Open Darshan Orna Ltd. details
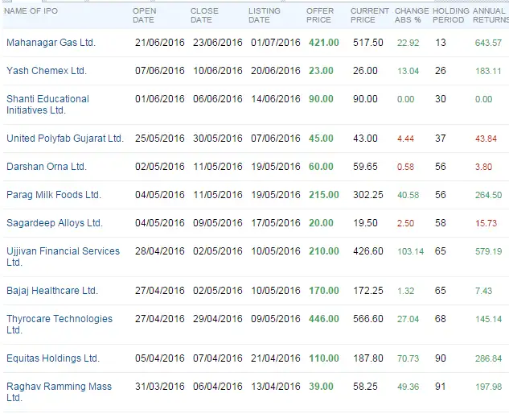The height and width of the screenshot is (414, 509). (x=46, y=167)
